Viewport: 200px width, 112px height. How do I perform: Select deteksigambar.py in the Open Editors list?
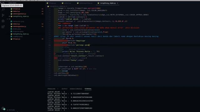coord(19,14)
